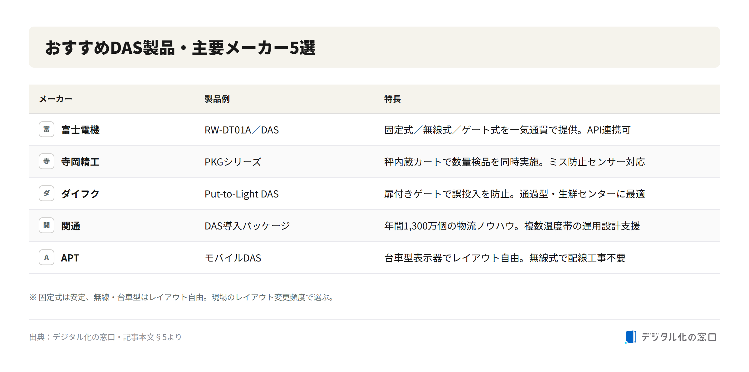Click the feature text starting 年間1,300万個の物流ノウハウ
The height and width of the screenshot is (372, 749).
click(x=512, y=226)
